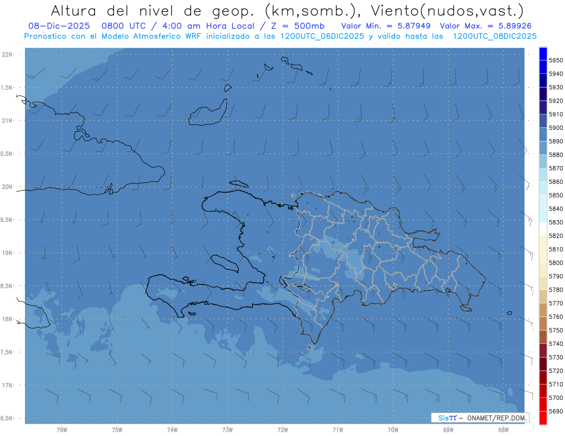Image resolution: width=565 pixels, height=436 pixels.
Task: Click the '74W' longitude label
Action: (172, 430)
